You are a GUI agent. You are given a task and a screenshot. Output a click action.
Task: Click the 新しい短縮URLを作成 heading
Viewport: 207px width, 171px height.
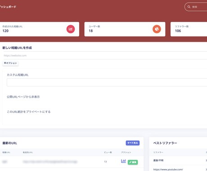tap(17, 48)
